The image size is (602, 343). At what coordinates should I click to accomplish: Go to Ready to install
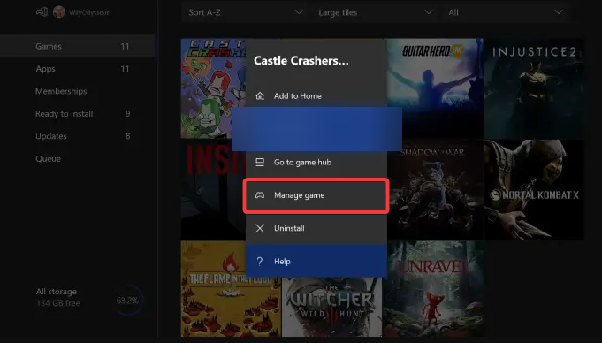pos(78,114)
